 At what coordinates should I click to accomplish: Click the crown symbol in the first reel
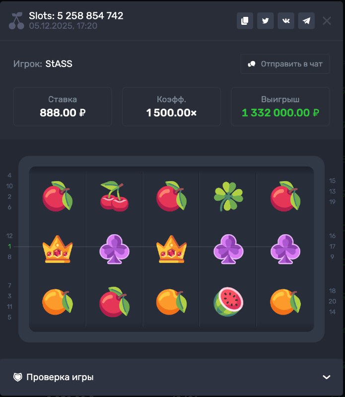[x=58, y=248]
